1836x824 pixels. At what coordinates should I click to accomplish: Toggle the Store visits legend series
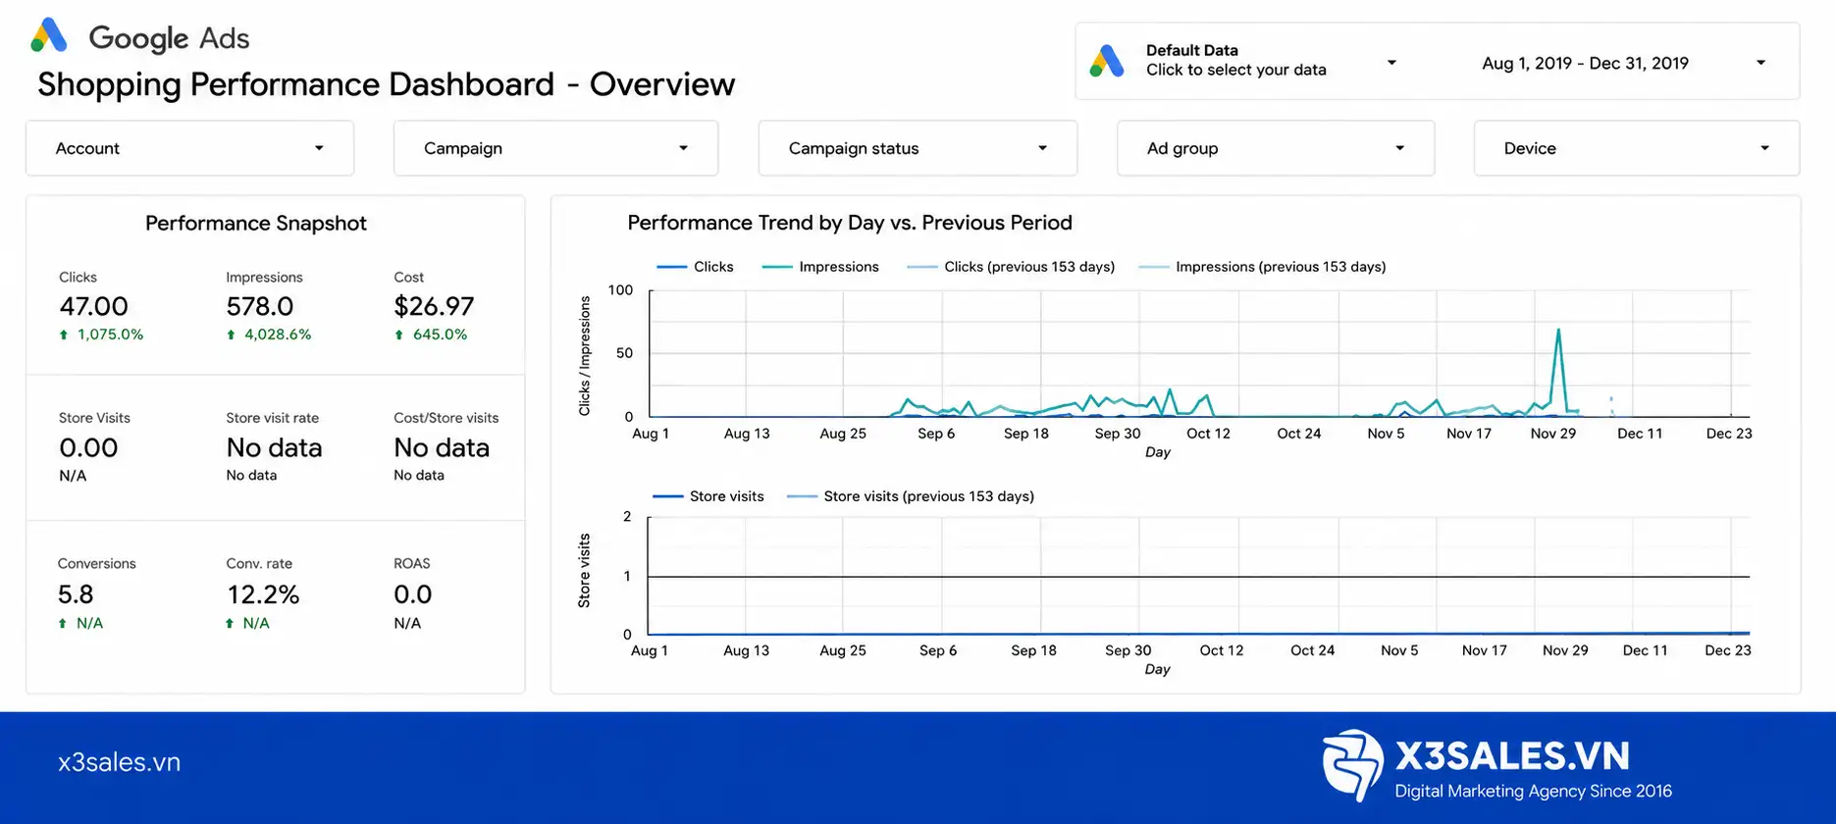pos(708,496)
